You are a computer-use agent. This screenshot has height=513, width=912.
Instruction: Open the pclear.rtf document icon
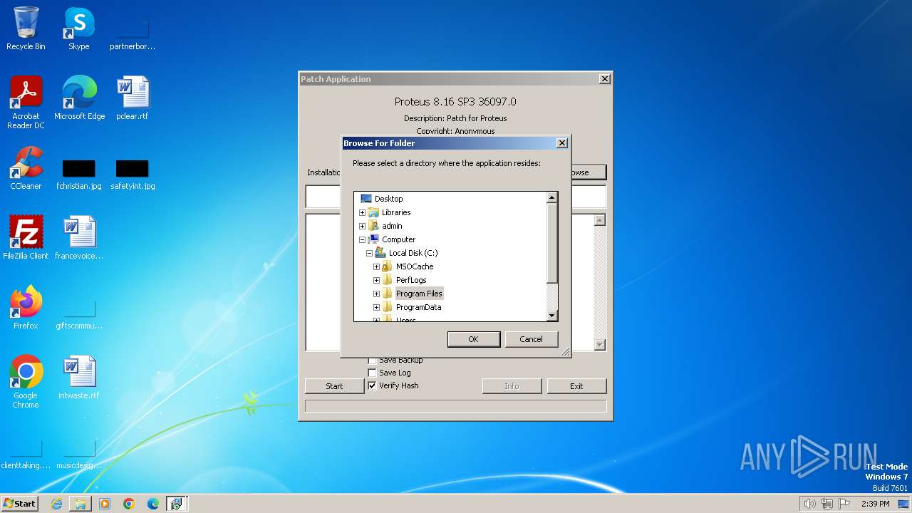tap(133, 98)
